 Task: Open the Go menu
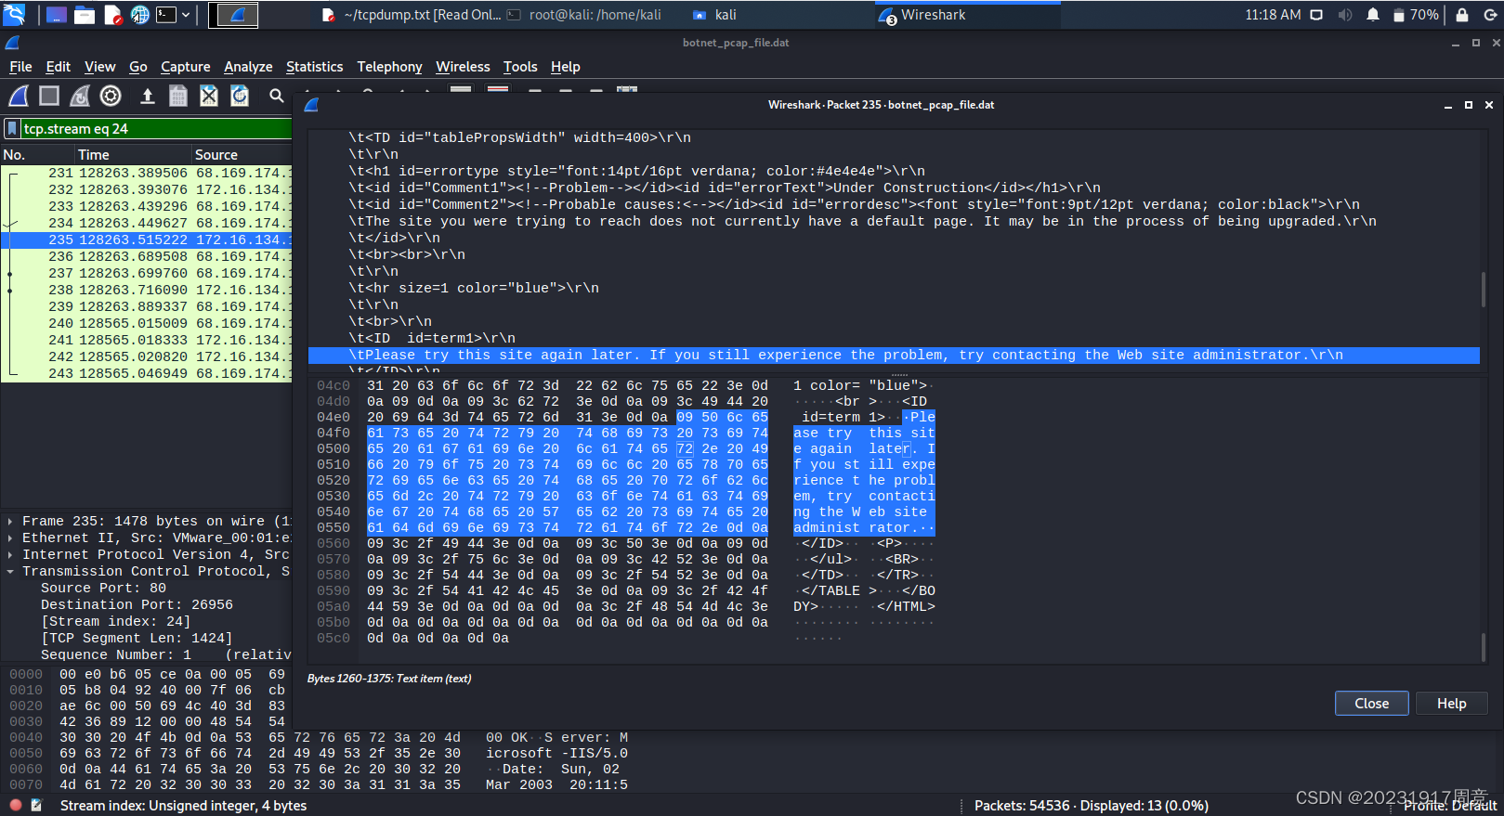(x=138, y=67)
